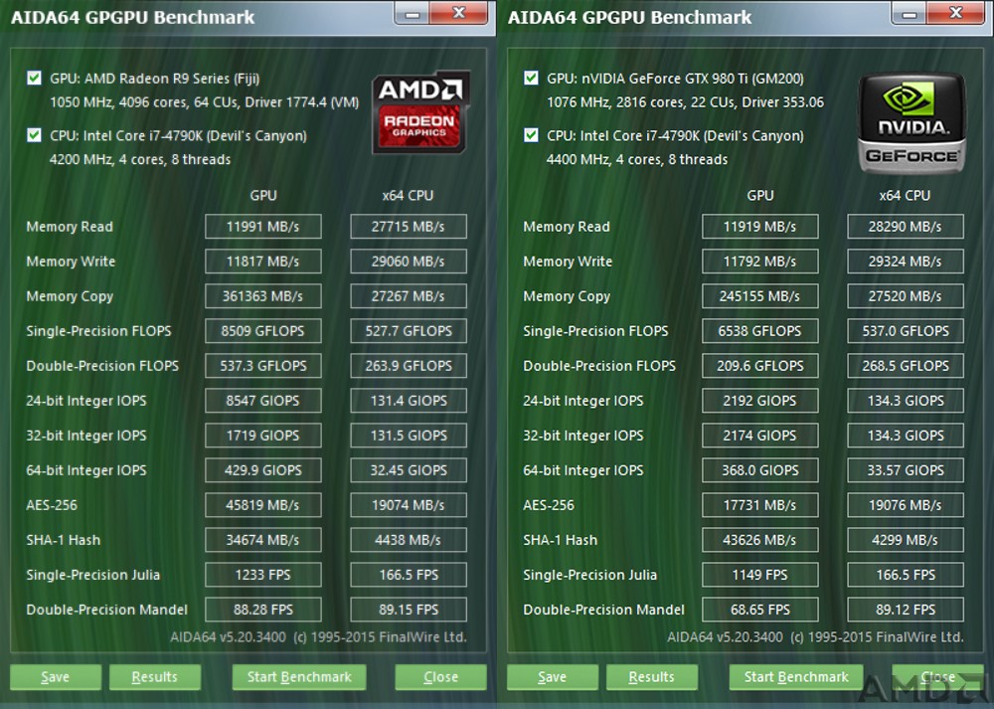Select the 27520 MB/s Memory Copy result
Screen dimensions: 994x709
(906, 296)
